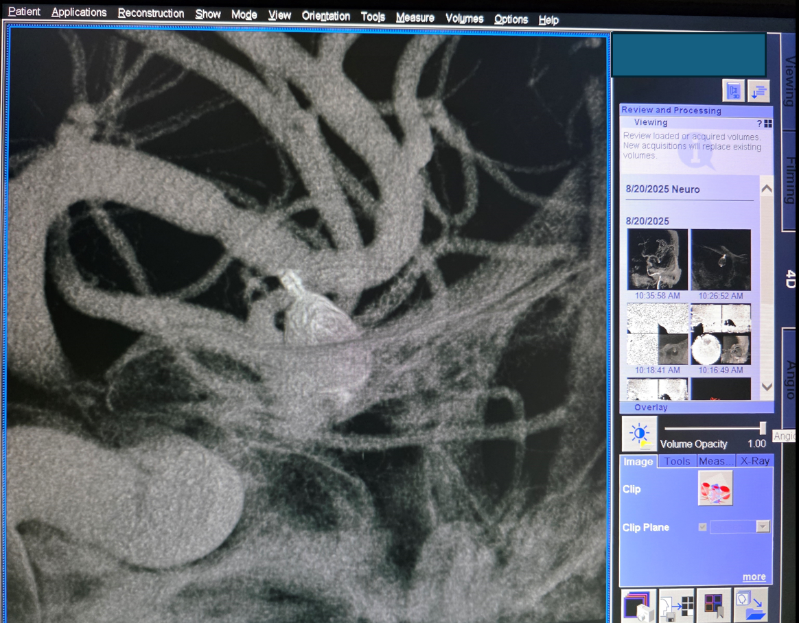799x623 pixels.
Task: Click the snapshot camera icon
Action: point(638,605)
